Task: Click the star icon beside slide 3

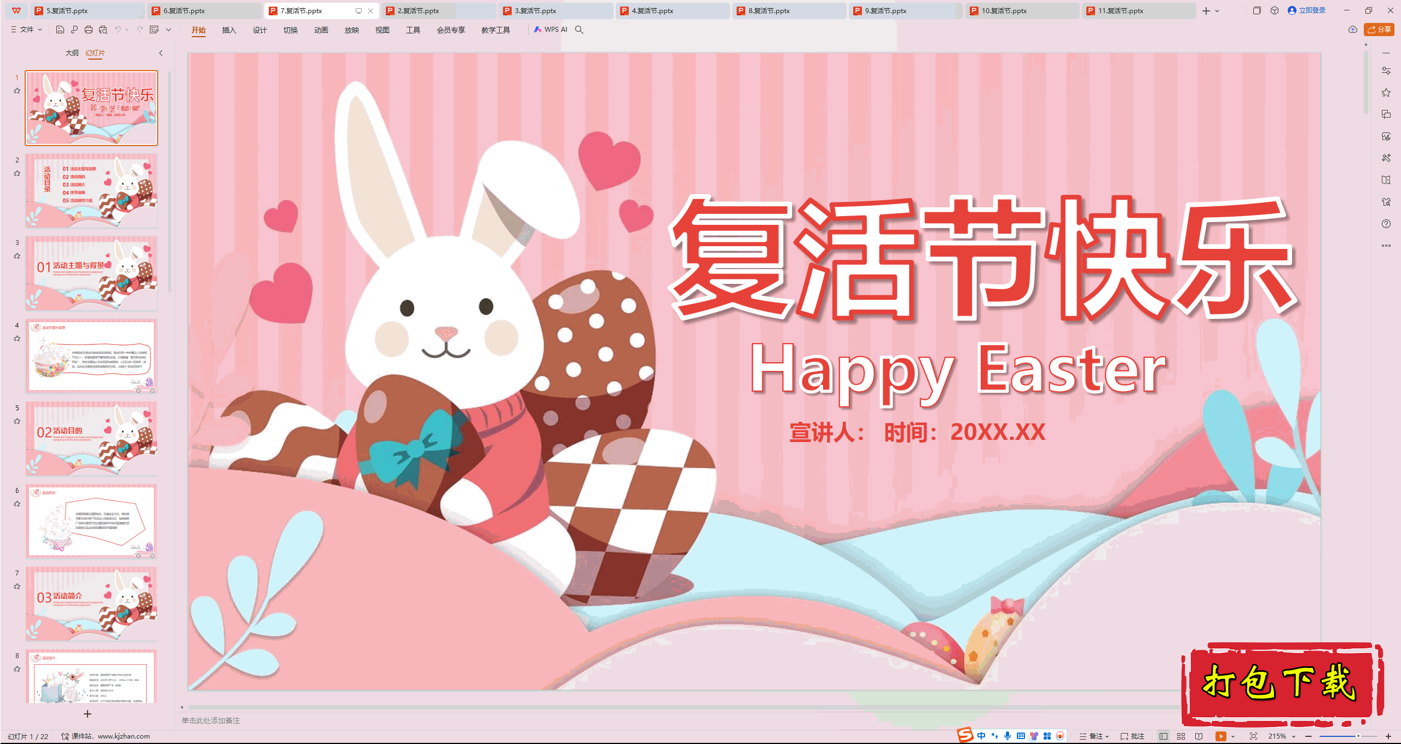Action: (x=17, y=256)
